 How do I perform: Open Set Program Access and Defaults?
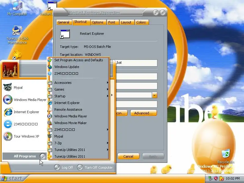(78, 60)
